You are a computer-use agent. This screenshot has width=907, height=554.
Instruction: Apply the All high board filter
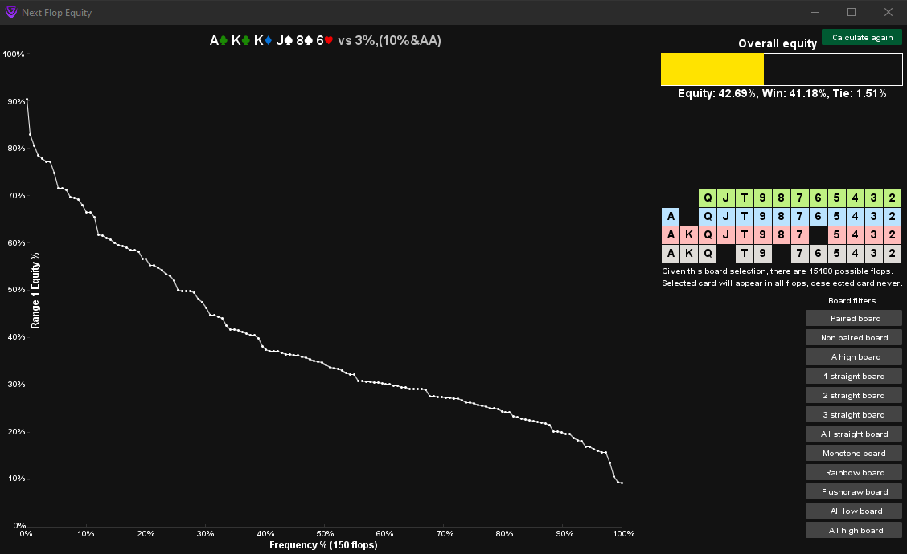(853, 530)
